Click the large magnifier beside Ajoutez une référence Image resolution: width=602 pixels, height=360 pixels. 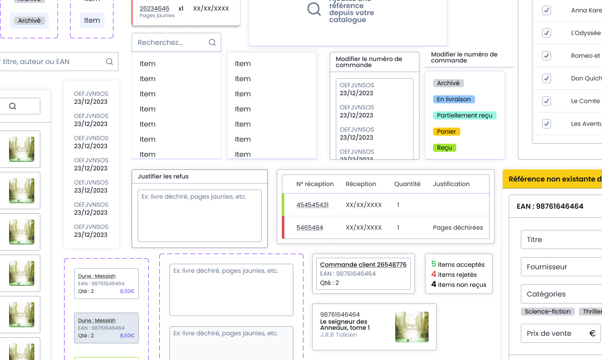314,9
